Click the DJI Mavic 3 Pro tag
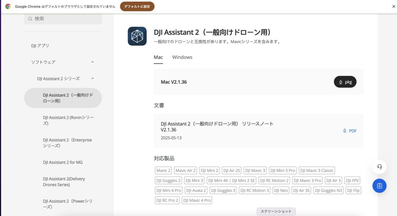Viewport: 397px width, 216px height. [x=307, y=180]
